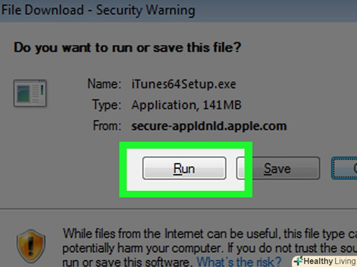Select the iTunes64Setup.exe file name text
This screenshot has width=357, height=267.
point(184,84)
